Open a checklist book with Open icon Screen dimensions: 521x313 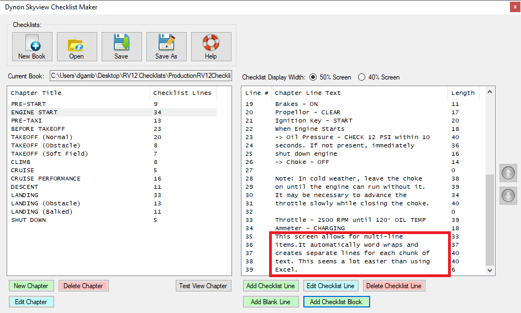(x=77, y=46)
